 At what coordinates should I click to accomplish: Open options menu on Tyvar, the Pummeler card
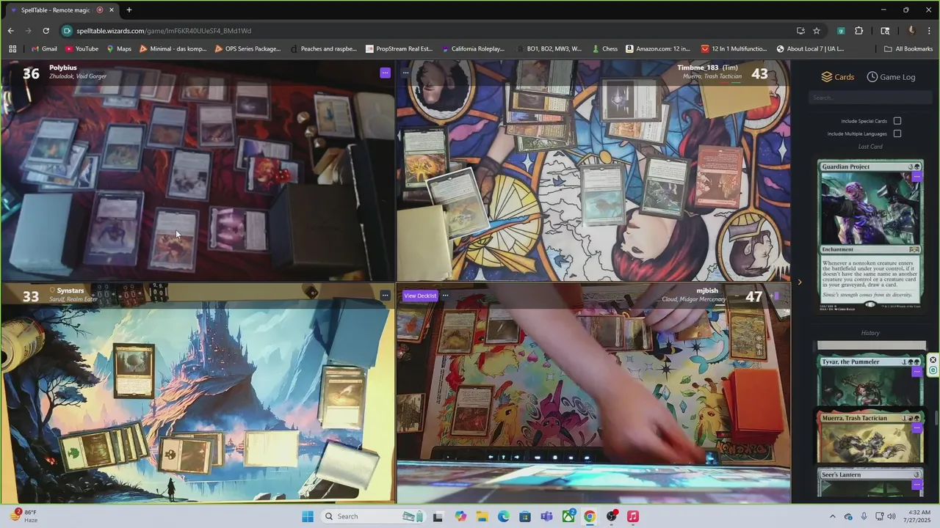click(x=916, y=372)
